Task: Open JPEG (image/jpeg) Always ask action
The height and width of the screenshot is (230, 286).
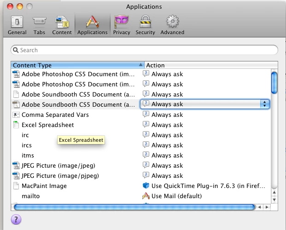Action: click(167, 165)
